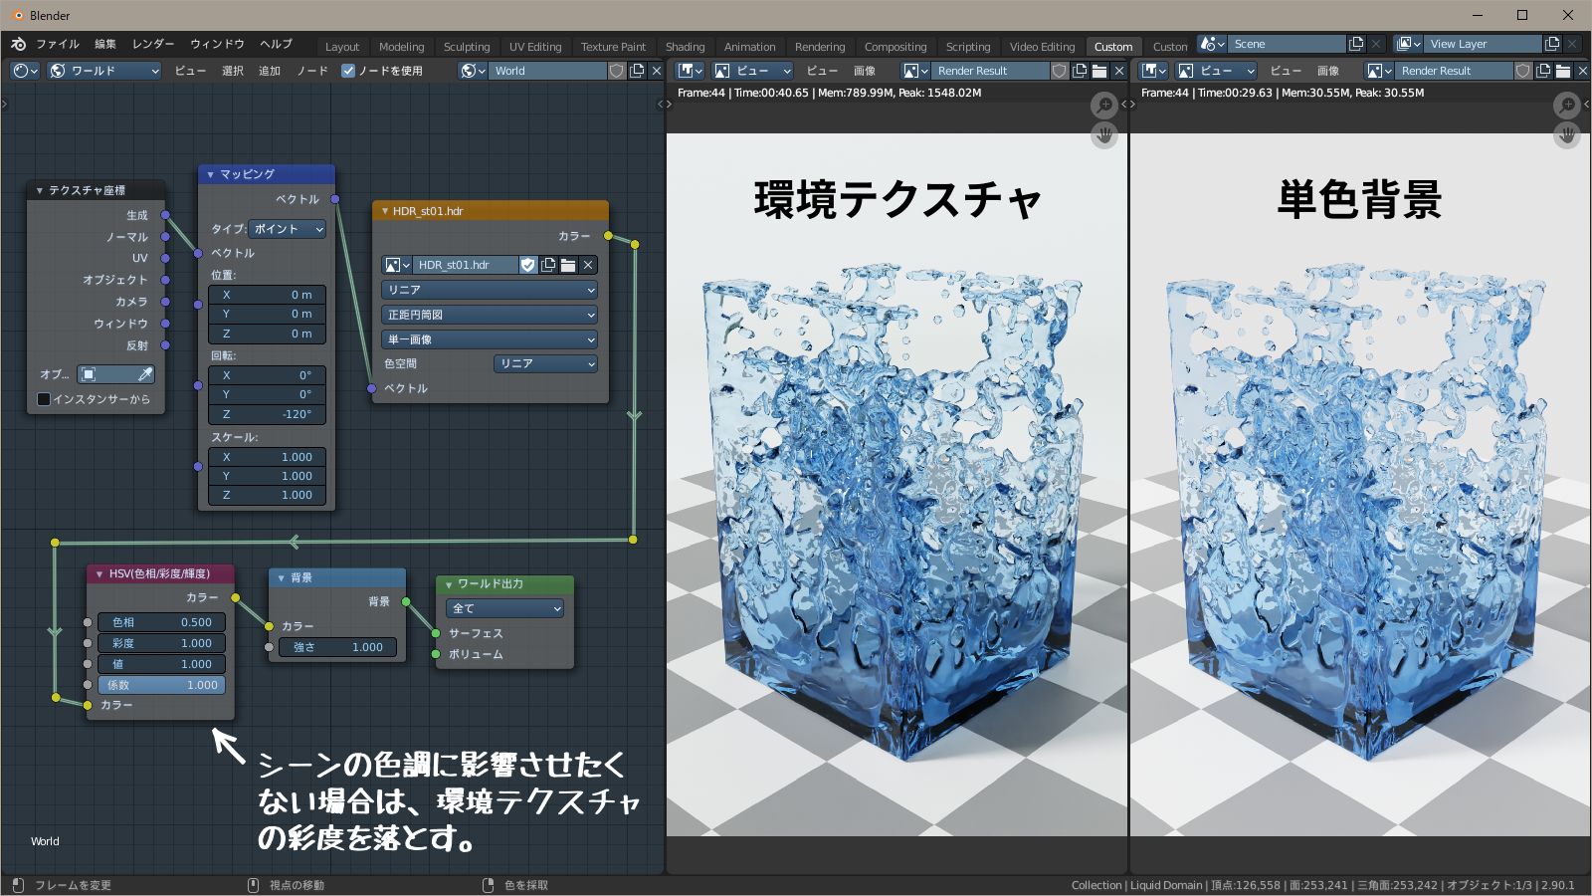Open 全て target dropdown in World Output
1592x896 pixels.
coord(505,608)
